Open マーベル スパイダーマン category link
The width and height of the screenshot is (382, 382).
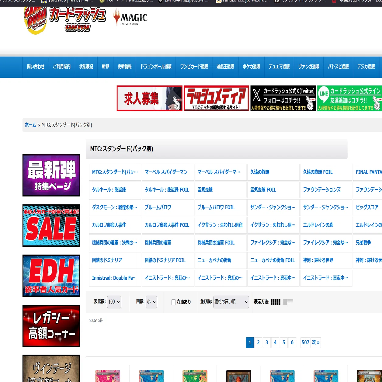pyautogui.click(x=168, y=172)
